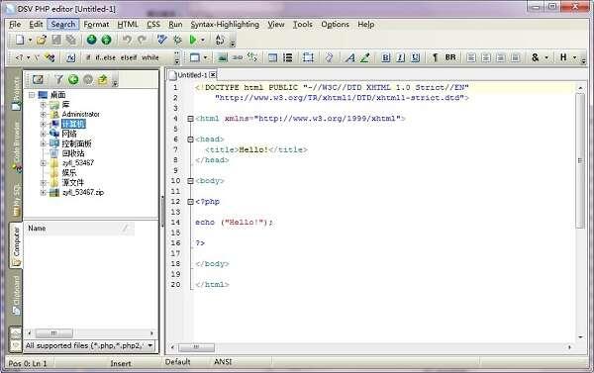
Task: Collapse the code fold at line 12 php tag
Action: 190,202
